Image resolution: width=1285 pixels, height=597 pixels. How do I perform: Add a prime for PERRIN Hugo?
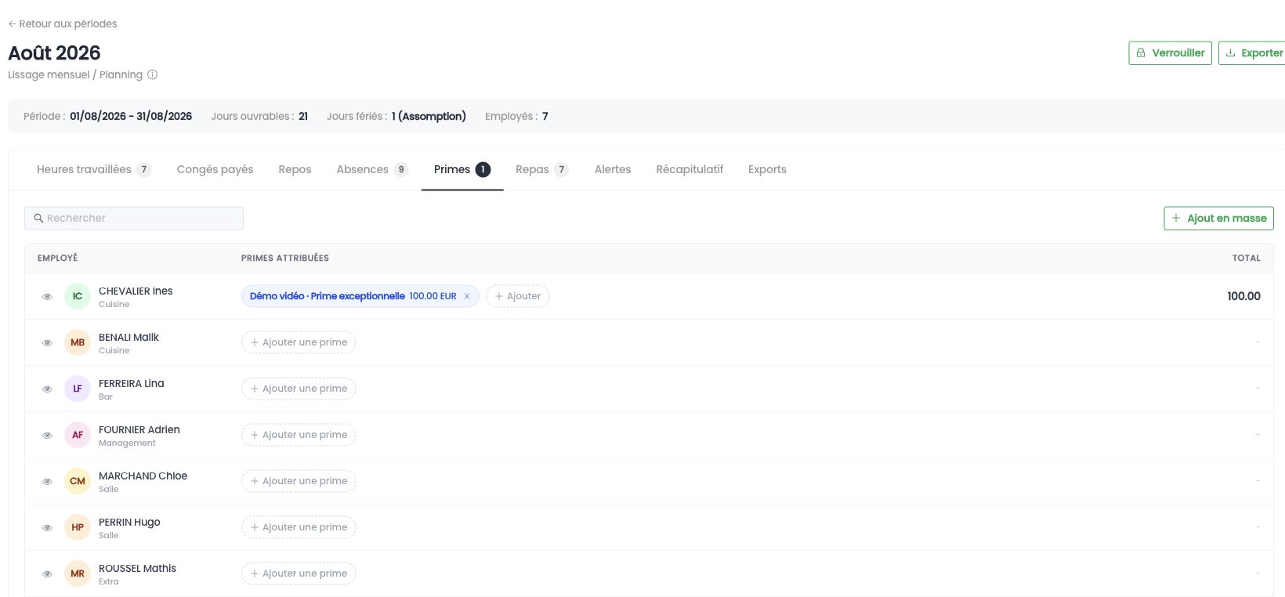[x=299, y=527]
